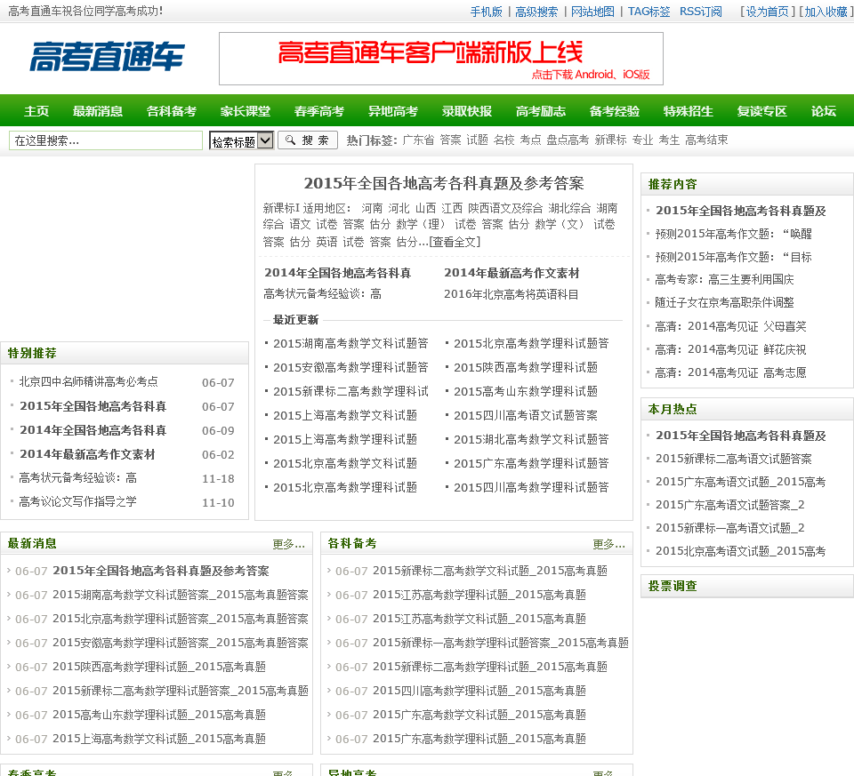
Task: Subscribe via RSS订阅 link
Action: click(701, 12)
